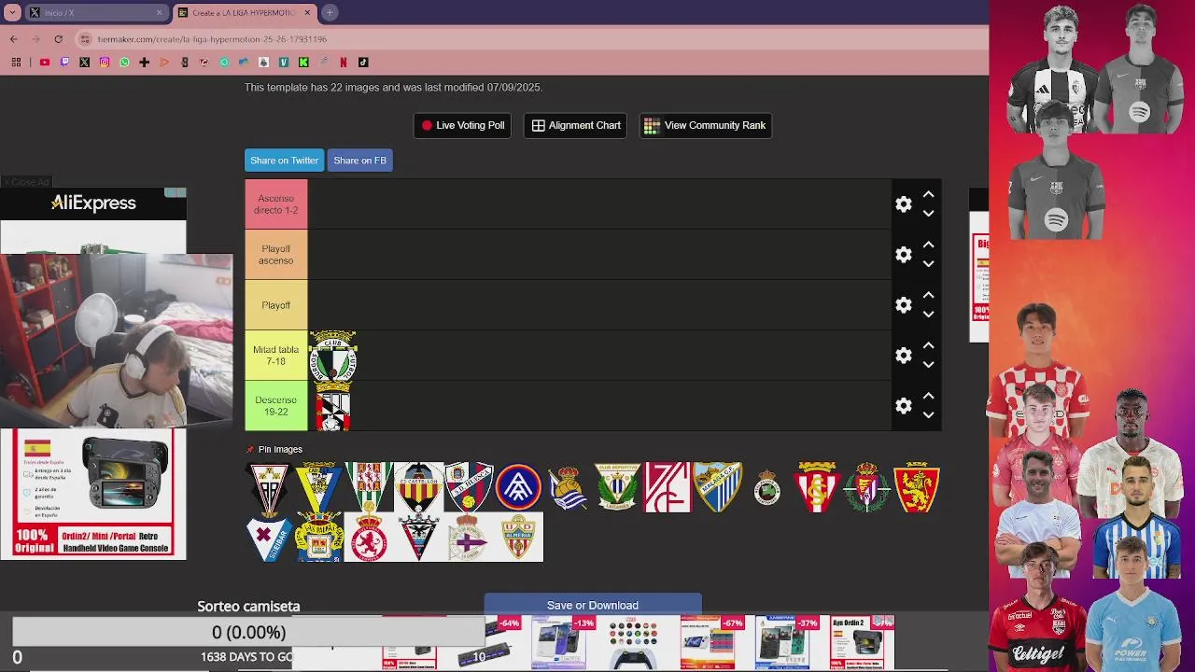Click Save or Download button

593,605
